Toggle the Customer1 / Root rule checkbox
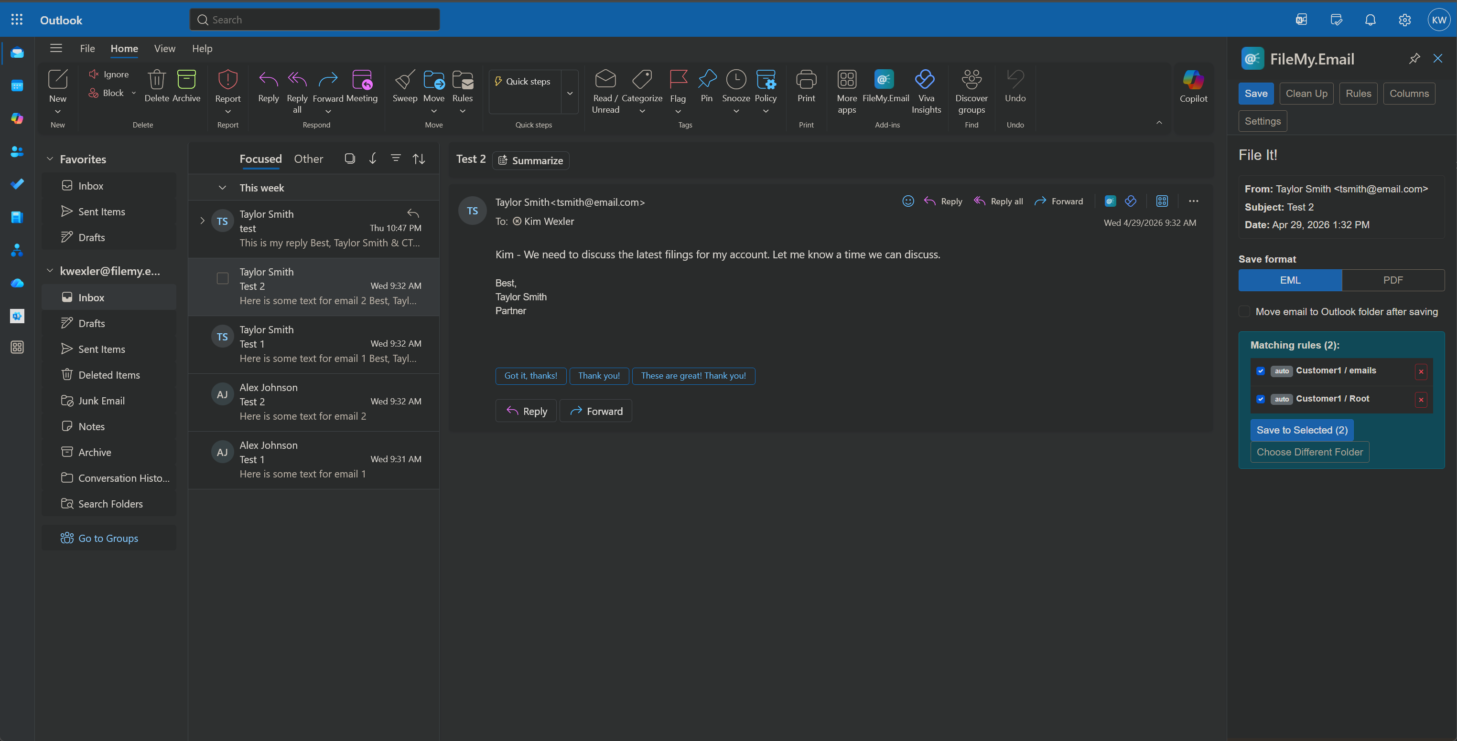The image size is (1457, 741). [x=1261, y=399]
